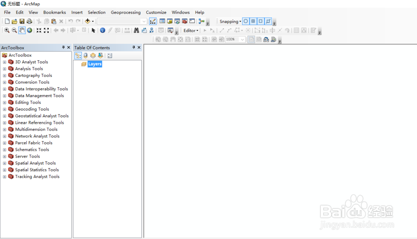This screenshot has width=417, height=239.
Task: Click the Full Extent globe icon
Action: pos(30,30)
